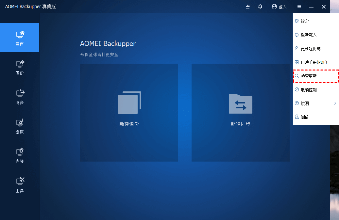Image resolution: width=339 pixels, height=220 pixels.
Task: Open 關於 about menu entry
Action: (316, 117)
